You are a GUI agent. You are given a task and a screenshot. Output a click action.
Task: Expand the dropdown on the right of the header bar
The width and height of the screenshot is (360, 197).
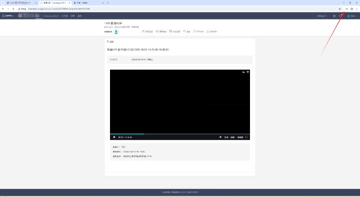(x=322, y=16)
